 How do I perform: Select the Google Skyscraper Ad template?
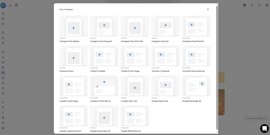click(x=104, y=116)
